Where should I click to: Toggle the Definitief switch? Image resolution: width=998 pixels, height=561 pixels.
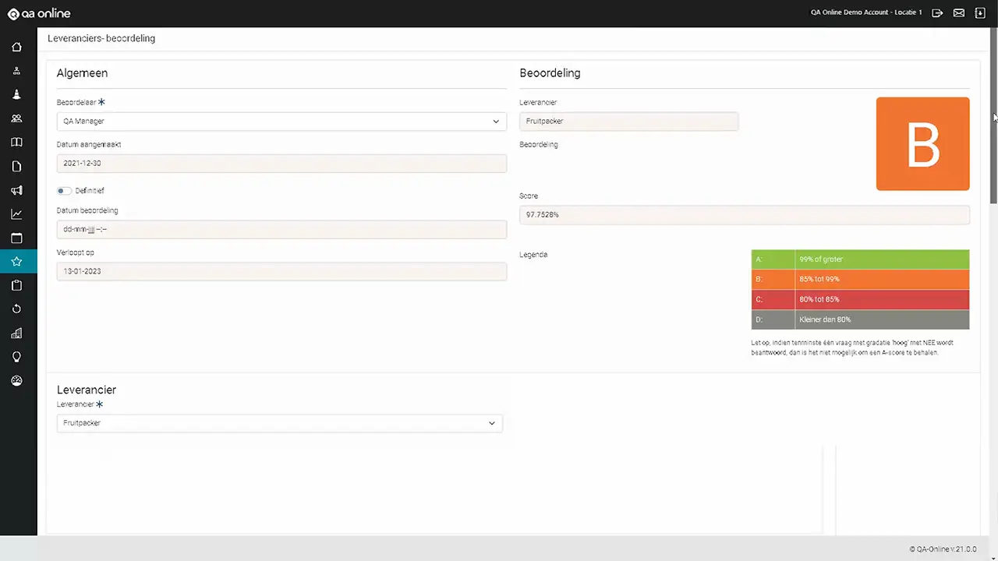point(64,191)
